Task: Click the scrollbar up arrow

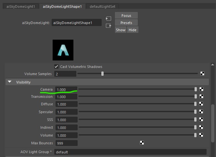Action: (x=212, y=64)
